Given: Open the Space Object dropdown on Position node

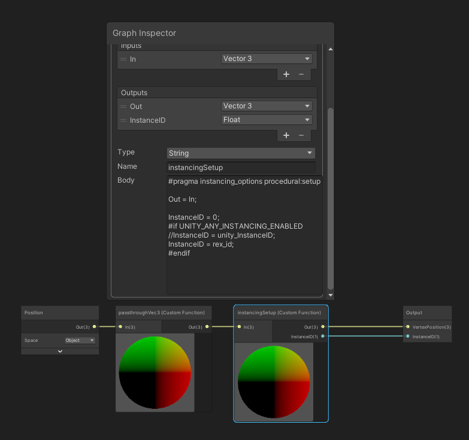Looking at the screenshot, I should point(80,340).
